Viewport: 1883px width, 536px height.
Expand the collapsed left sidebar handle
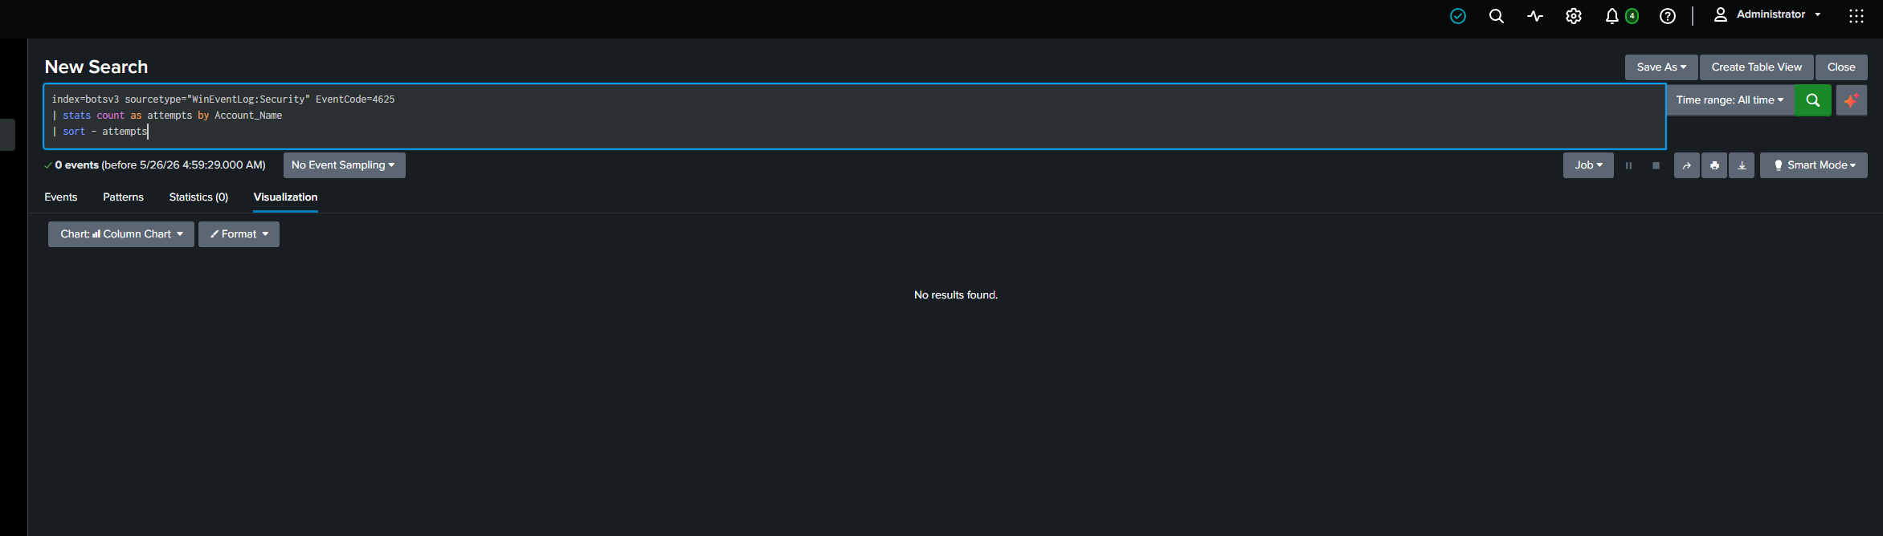(x=7, y=135)
